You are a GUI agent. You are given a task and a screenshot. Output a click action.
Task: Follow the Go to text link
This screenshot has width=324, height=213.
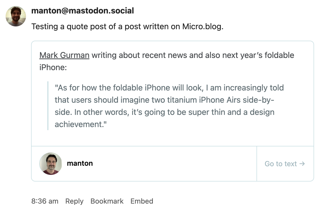tap(281, 164)
